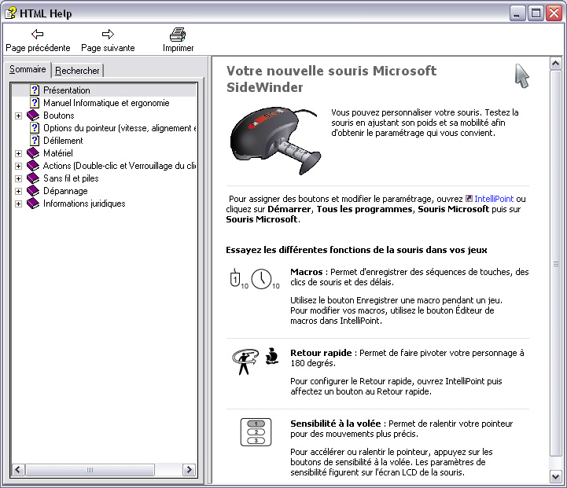Screen dimensions: 567x488
Task: Select the Boutons topic label
Action: (x=58, y=116)
